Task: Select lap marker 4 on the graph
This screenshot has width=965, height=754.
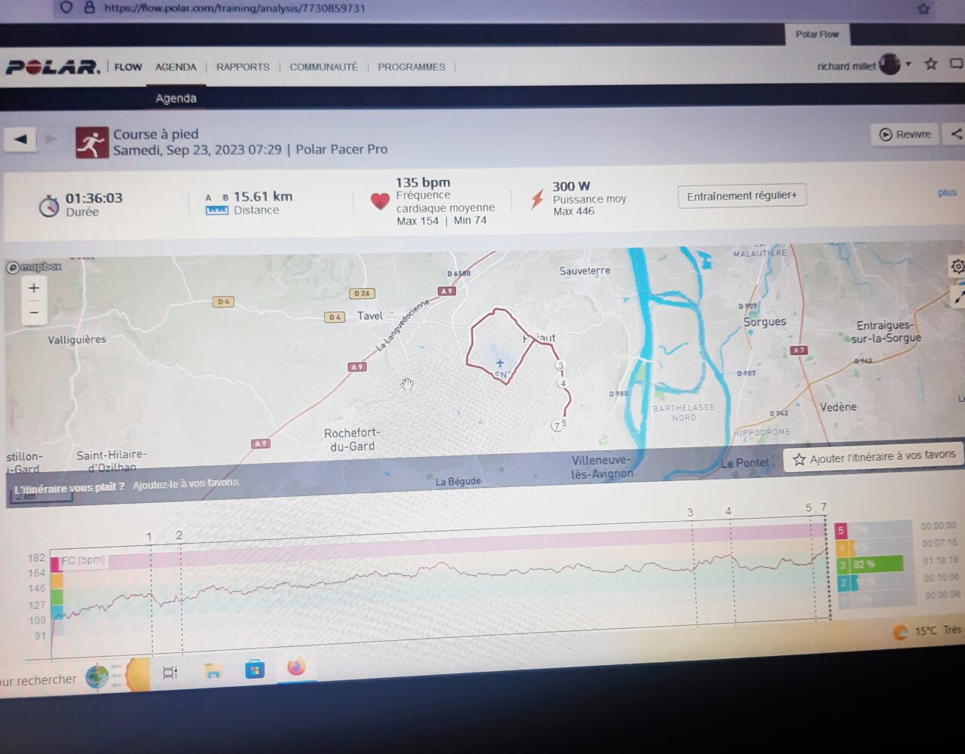Action: tap(728, 511)
